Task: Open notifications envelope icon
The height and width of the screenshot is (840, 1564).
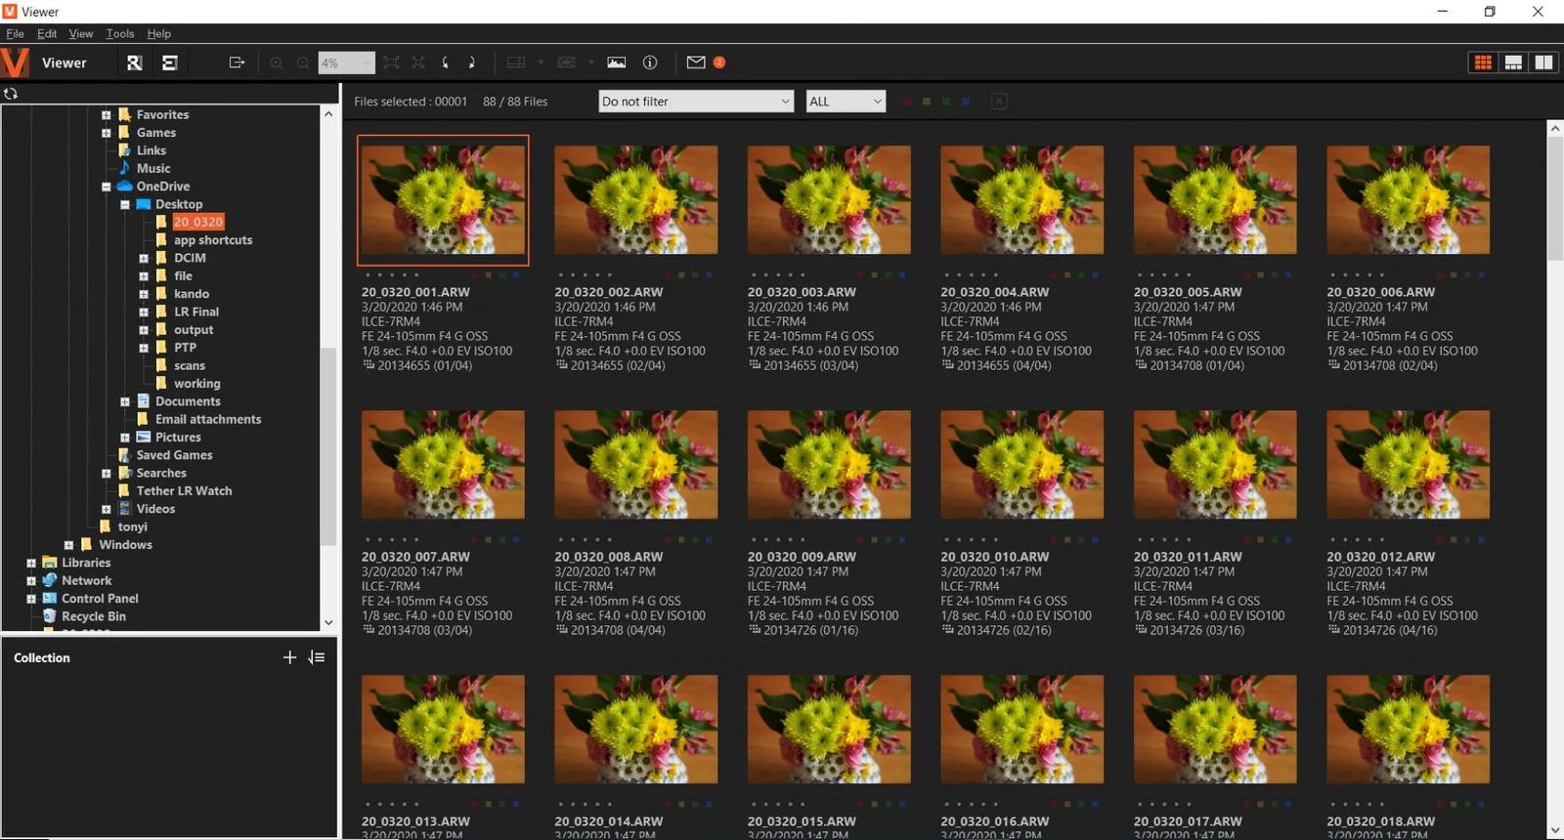Action: tap(696, 63)
